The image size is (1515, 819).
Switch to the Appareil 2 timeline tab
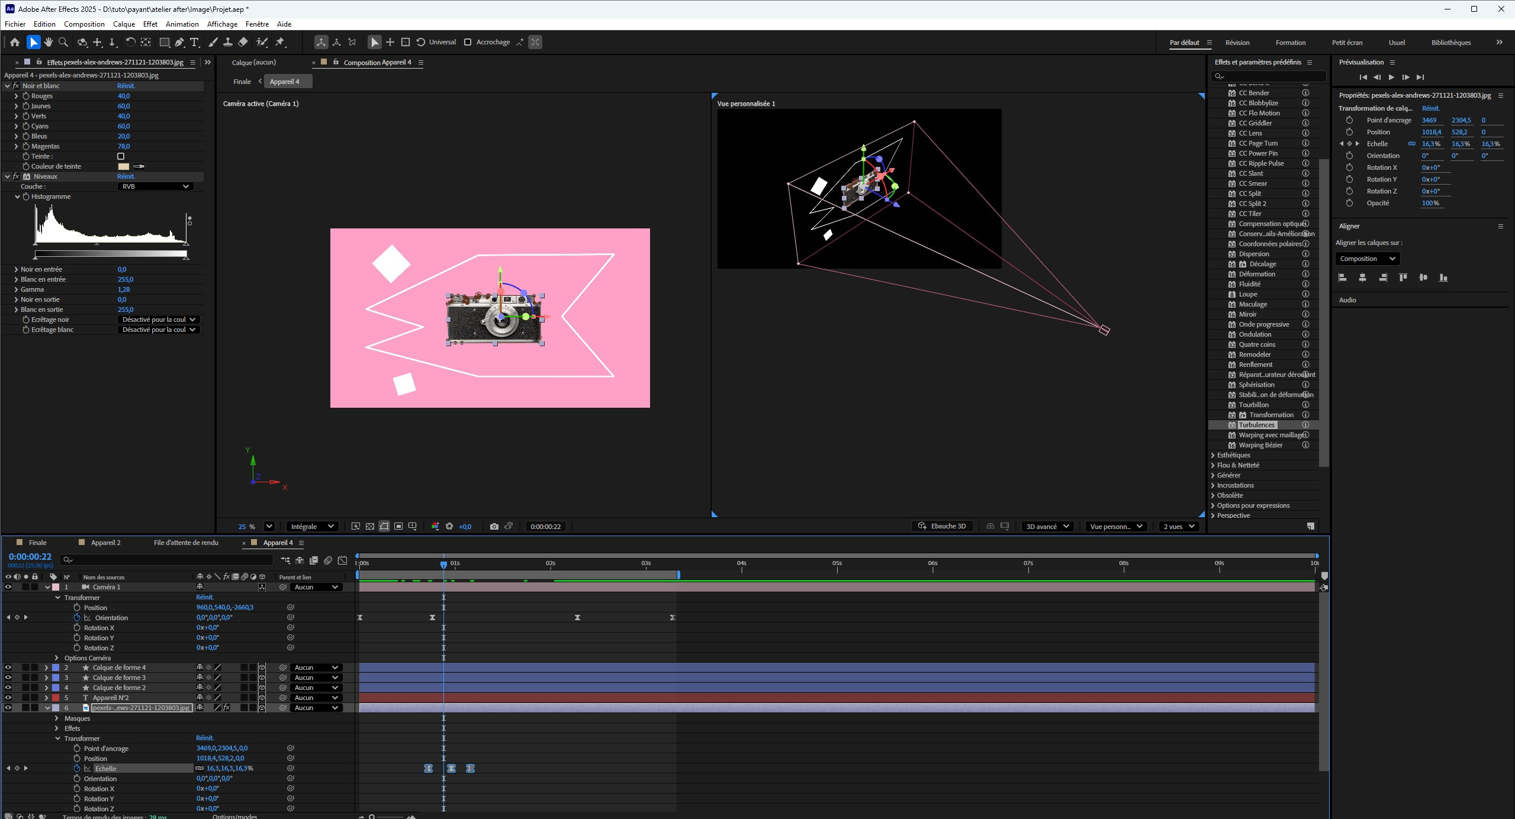point(105,543)
